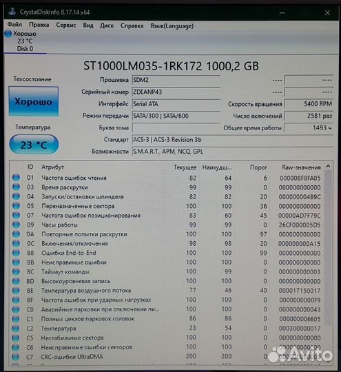Image resolution: width=341 pixels, height=372 pixels.
Task: Open the Диск menu
Action: coord(107,25)
